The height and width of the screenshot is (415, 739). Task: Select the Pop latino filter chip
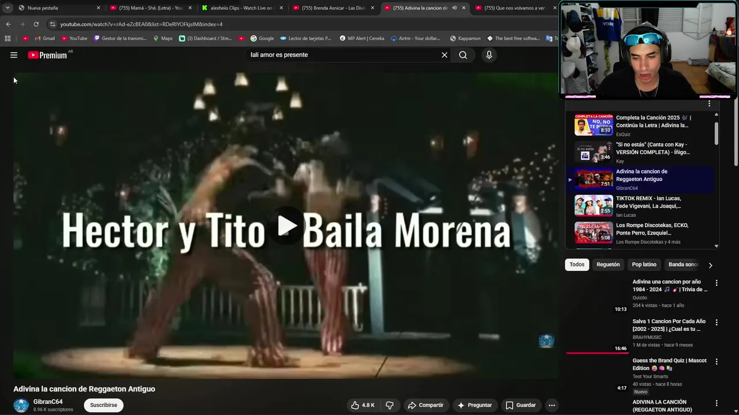(x=644, y=265)
